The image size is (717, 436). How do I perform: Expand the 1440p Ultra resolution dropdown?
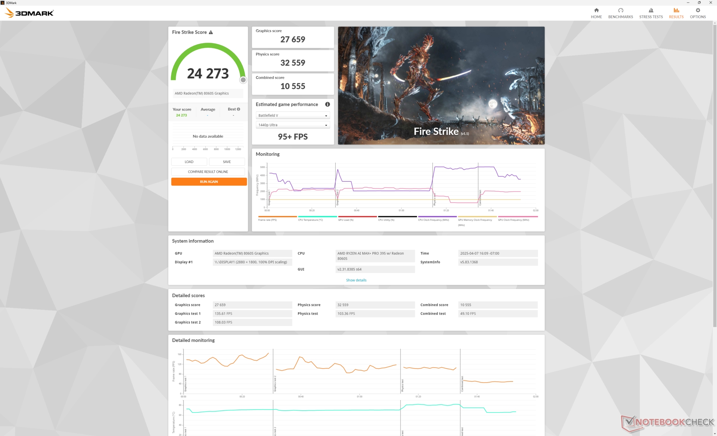(292, 125)
